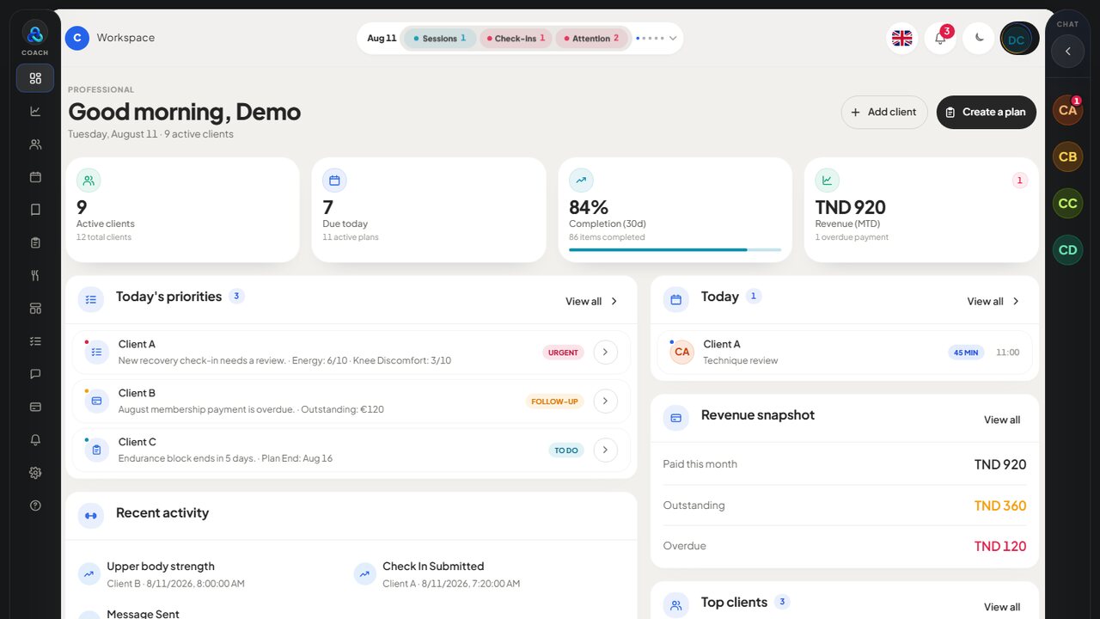Screen dimensions: 1100x619
Task: Open the Revenue (MTD) stat card
Action: tap(921, 210)
